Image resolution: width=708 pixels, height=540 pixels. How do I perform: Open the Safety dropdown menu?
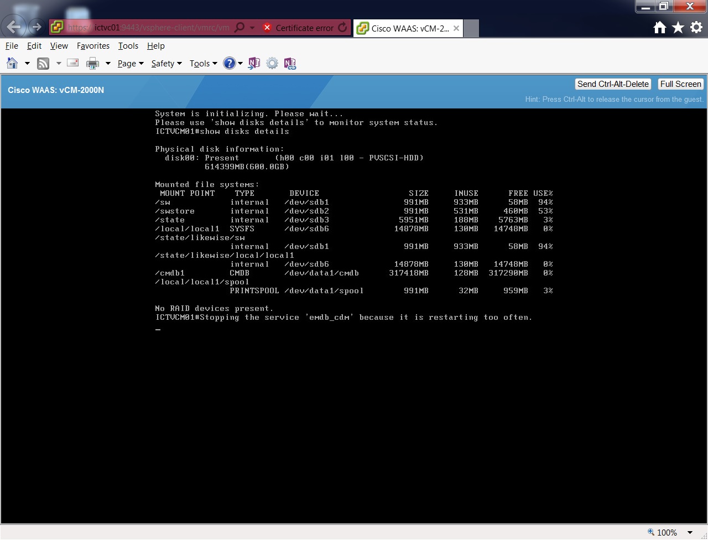pyautogui.click(x=166, y=64)
